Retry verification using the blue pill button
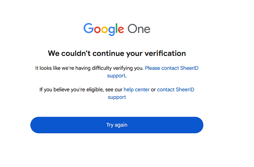The height and width of the screenshot is (167, 254). [117, 125]
